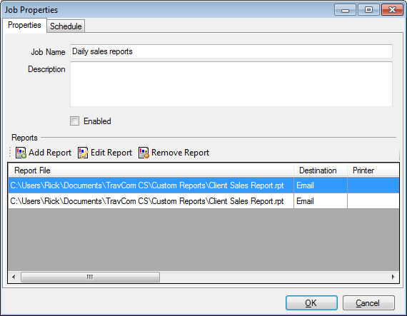Click inside the Description text area
This screenshot has height=316, width=407.
click(x=231, y=84)
